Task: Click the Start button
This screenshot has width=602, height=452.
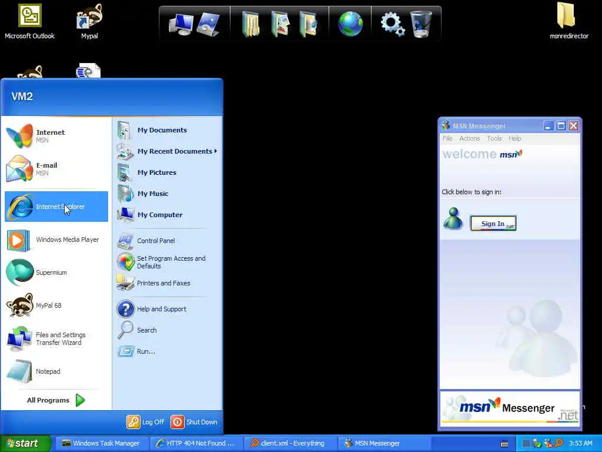Action: tap(25, 443)
